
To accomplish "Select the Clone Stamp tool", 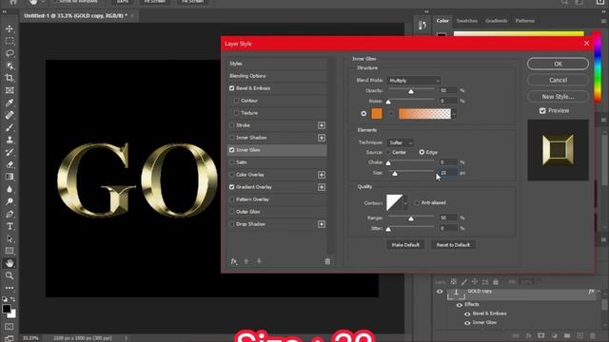I will tap(10, 140).
